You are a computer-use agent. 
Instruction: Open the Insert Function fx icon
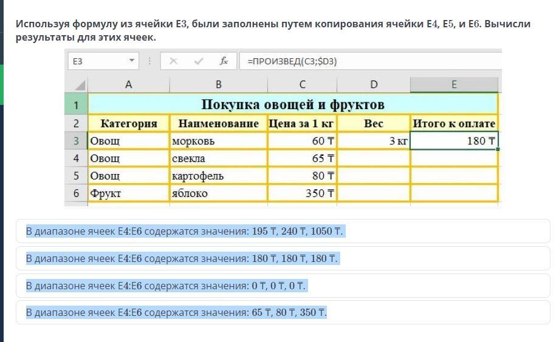click(224, 61)
